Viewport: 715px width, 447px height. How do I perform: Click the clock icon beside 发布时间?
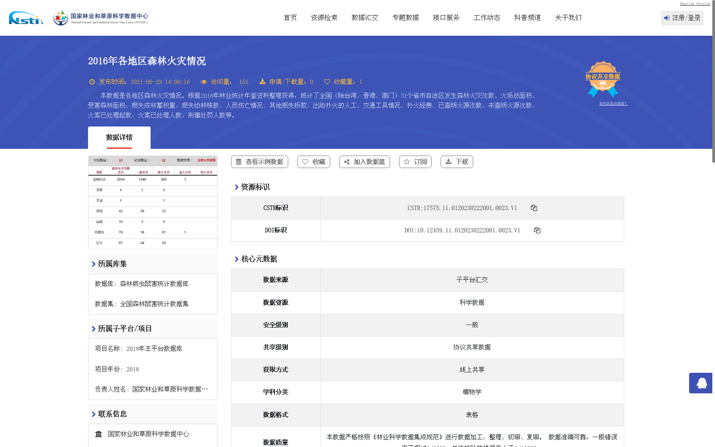click(92, 82)
